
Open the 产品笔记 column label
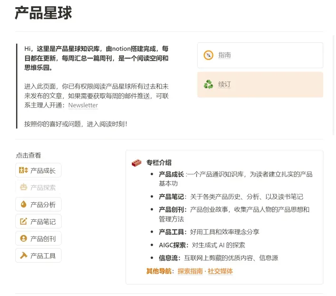tap(43, 222)
